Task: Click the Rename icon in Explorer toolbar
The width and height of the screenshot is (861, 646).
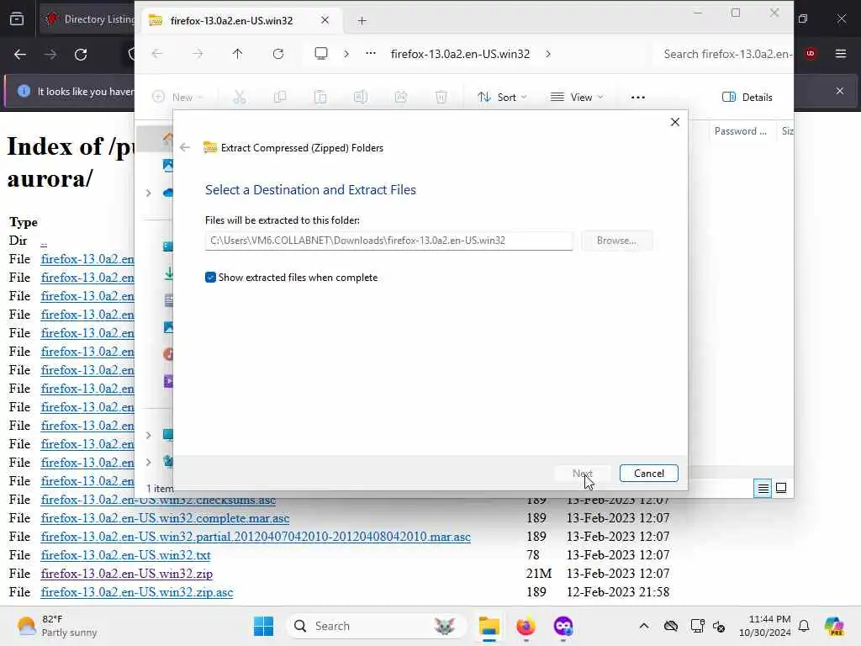Action: point(360,98)
